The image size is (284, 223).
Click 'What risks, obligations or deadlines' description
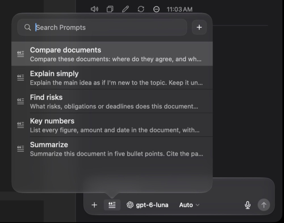tap(82, 106)
